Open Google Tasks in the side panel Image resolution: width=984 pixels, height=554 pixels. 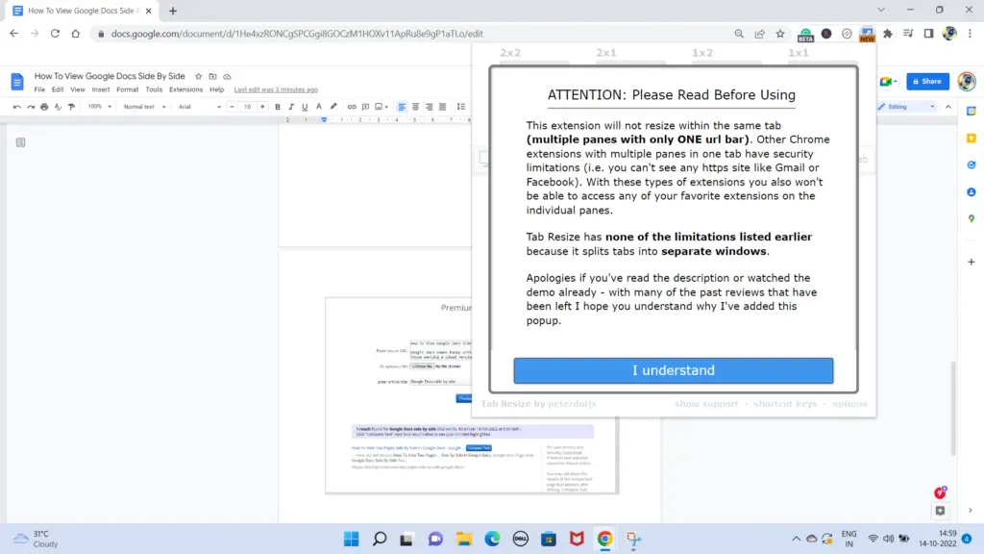pyautogui.click(x=972, y=165)
